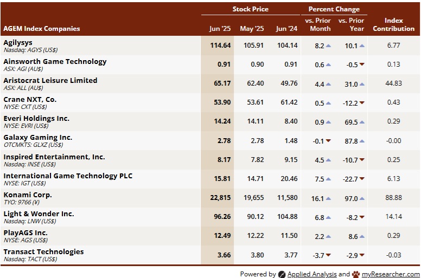
Task: Click the up arrow beside Konami 97.0
Action: [362, 199]
